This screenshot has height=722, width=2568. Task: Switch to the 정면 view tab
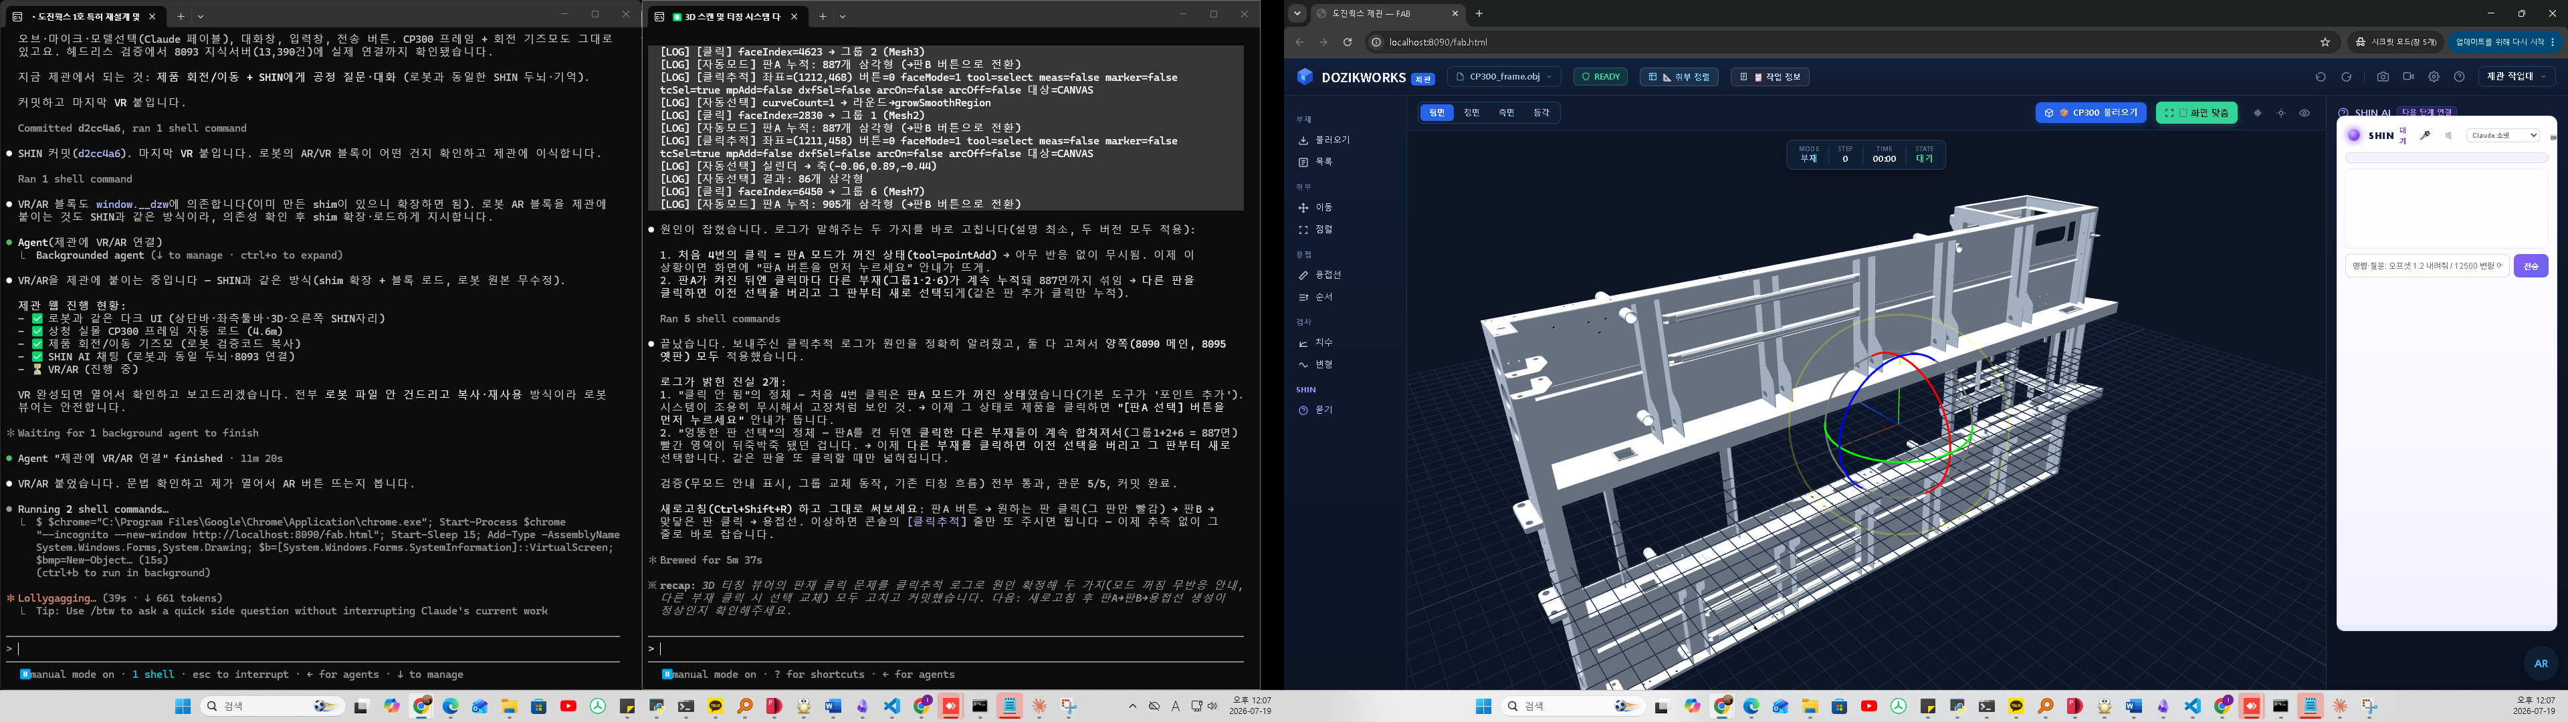(1471, 113)
